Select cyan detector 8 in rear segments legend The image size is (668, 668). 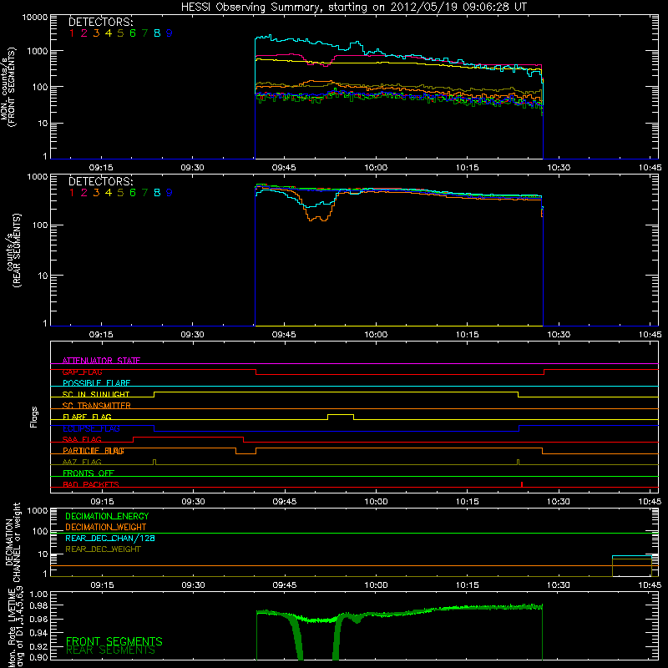(157, 193)
